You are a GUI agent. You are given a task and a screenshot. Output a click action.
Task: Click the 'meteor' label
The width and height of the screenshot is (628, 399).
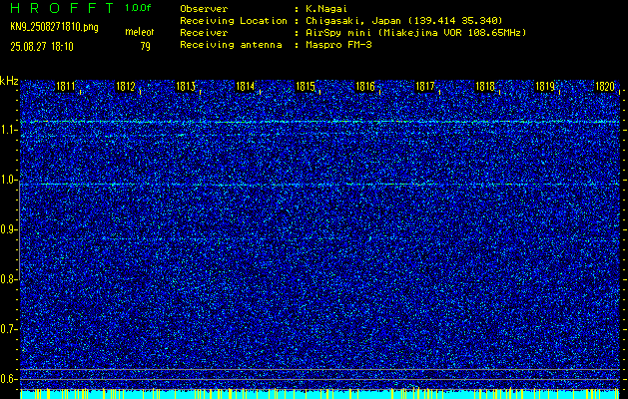click(140, 32)
